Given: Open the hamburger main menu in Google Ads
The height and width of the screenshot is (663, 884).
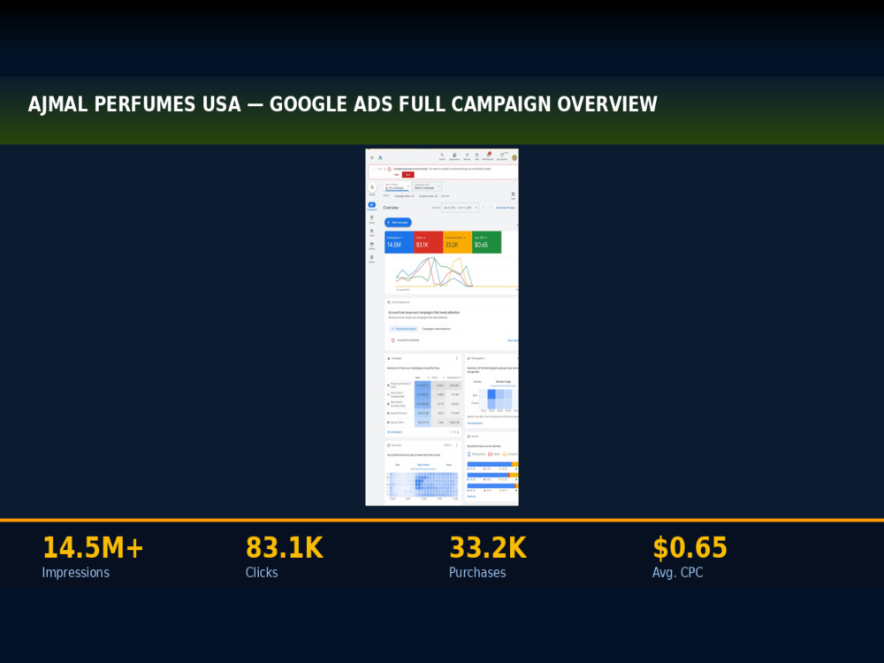Looking at the screenshot, I should pyautogui.click(x=371, y=158).
